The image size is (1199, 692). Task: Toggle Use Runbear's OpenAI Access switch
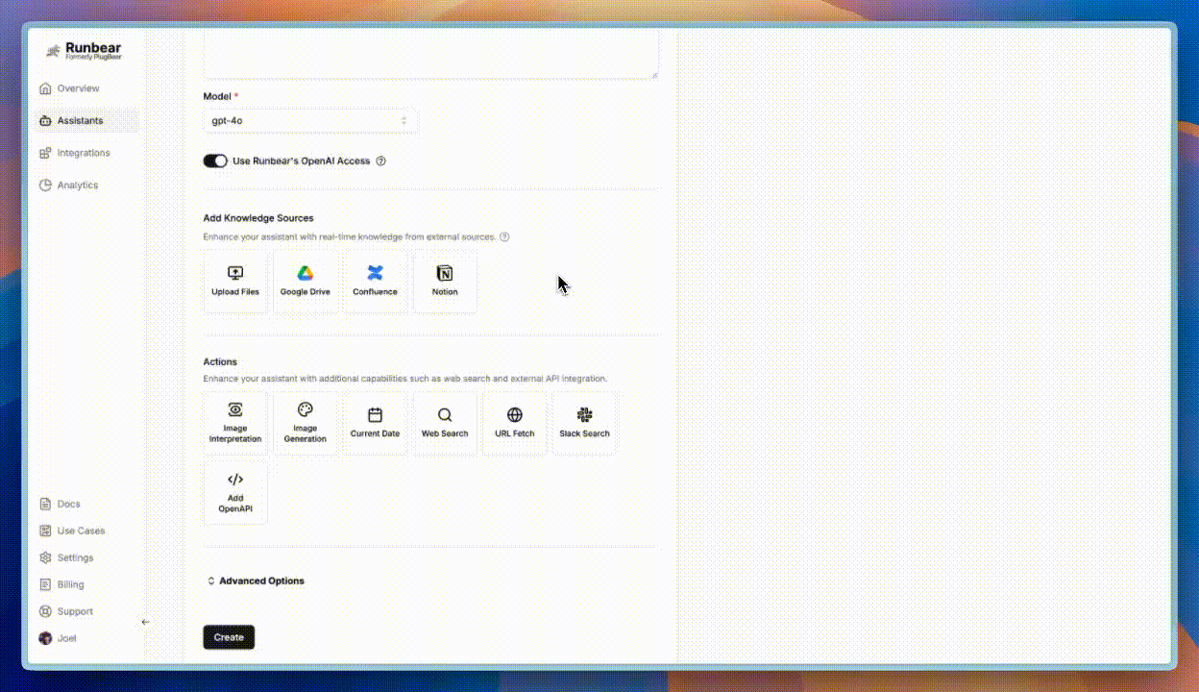(x=215, y=161)
